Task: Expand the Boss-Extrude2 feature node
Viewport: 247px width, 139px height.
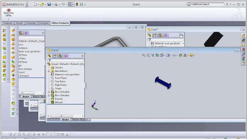Action: (x=49, y=95)
